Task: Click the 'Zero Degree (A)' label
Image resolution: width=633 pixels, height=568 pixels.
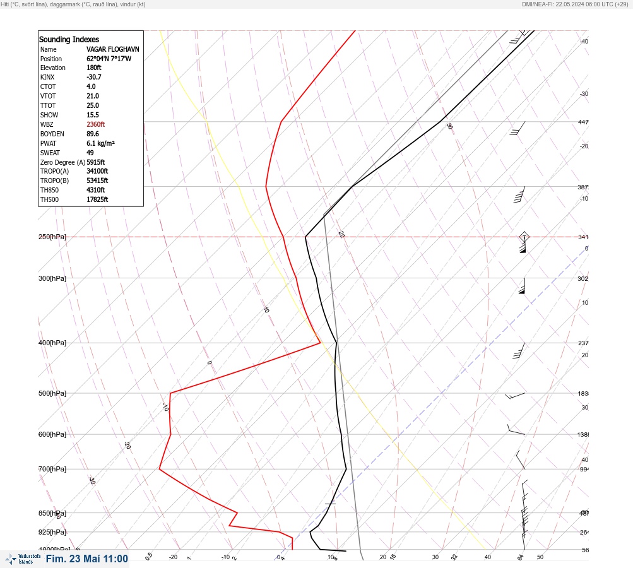Action: coord(62,162)
